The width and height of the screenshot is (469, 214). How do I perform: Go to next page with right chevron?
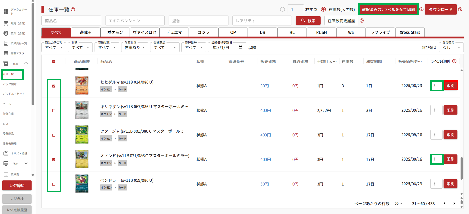click(x=454, y=203)
